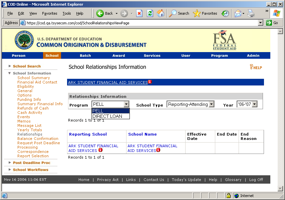
Task: Open the Forward history dropdown arrow
Action: (131, 13)
